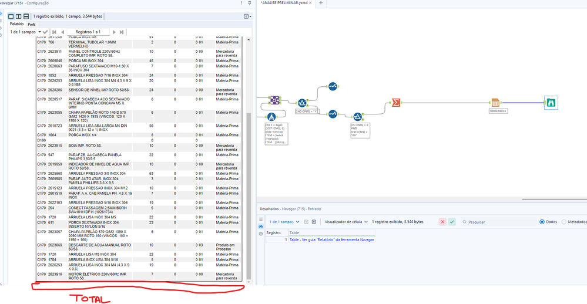
Task: Open the Table link 'Ver guia Relatório'
Action: 331,239
